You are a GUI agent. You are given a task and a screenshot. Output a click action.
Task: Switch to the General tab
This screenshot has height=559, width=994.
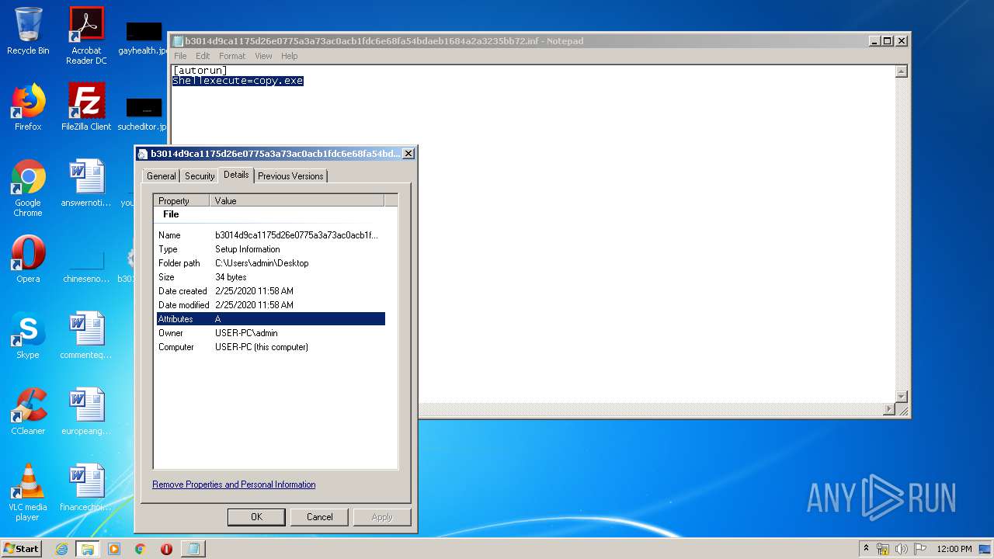click(162, 176)
